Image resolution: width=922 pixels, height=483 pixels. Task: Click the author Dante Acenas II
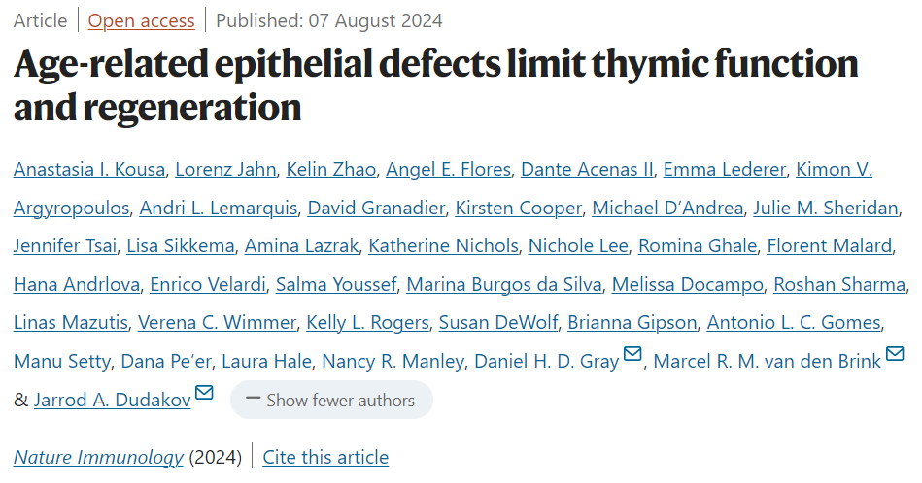(x=587, y=169)
